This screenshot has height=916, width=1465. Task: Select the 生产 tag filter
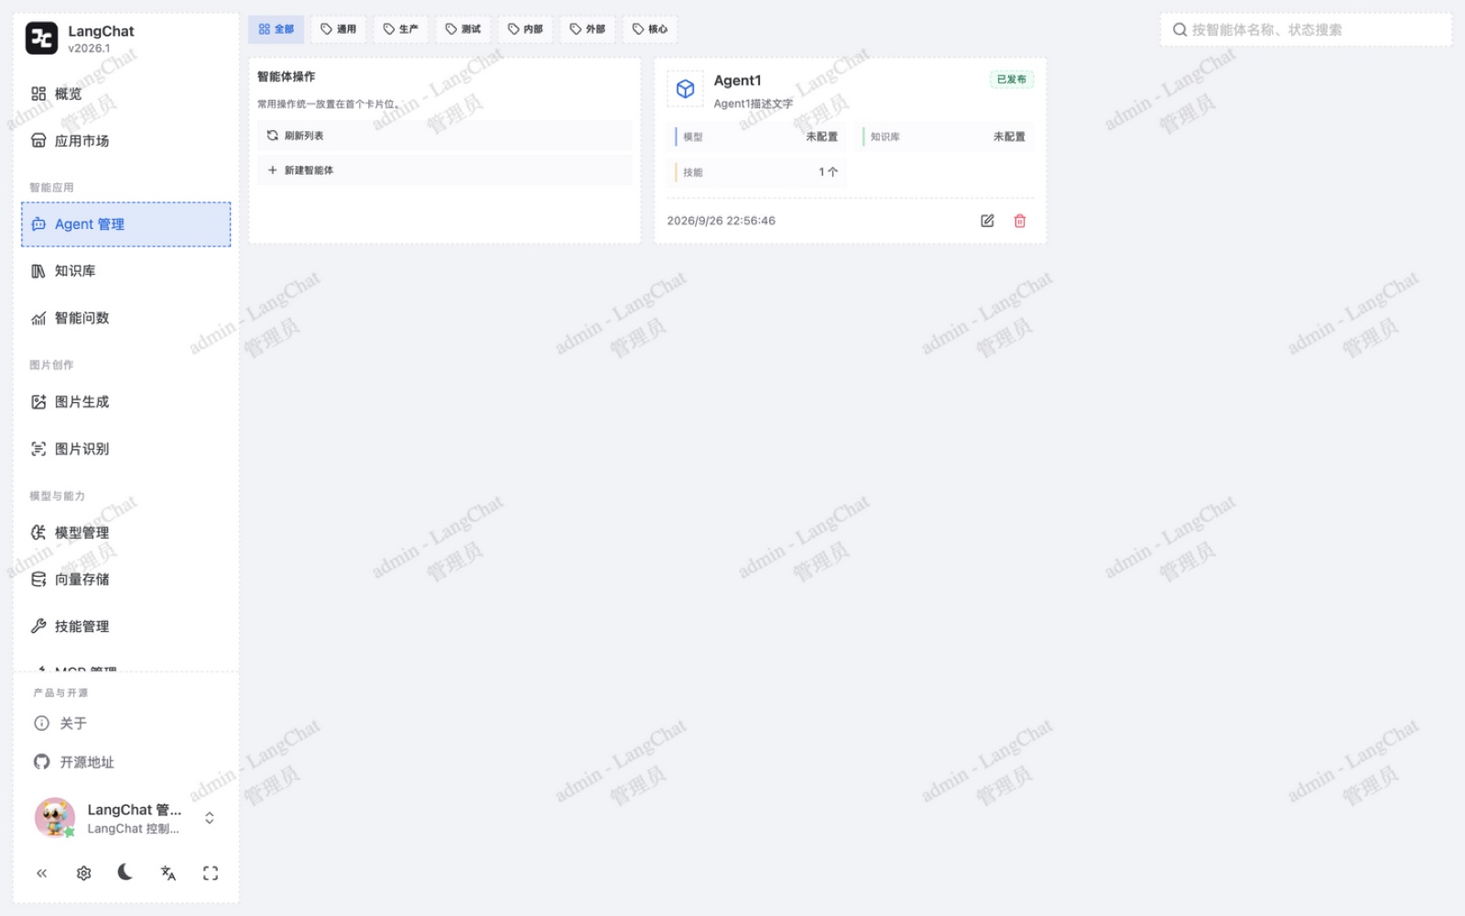click(401, 29)
